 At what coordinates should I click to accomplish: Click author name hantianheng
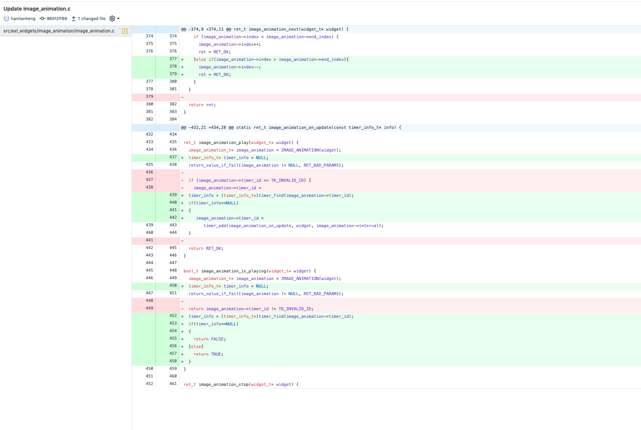(23, 18)
